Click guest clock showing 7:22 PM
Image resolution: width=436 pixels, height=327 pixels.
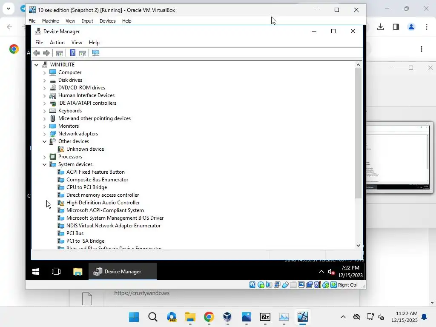pyautogui.click(x=350, y=268)
